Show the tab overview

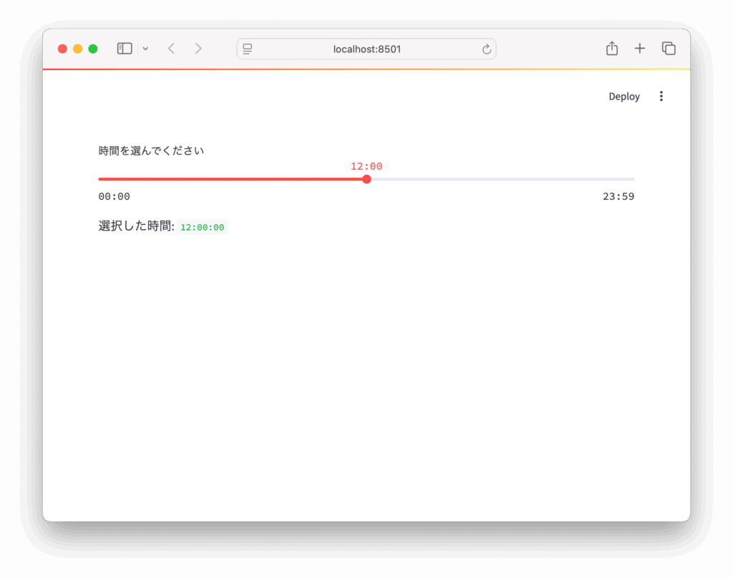pyautogui.click(x=669, y=49)
